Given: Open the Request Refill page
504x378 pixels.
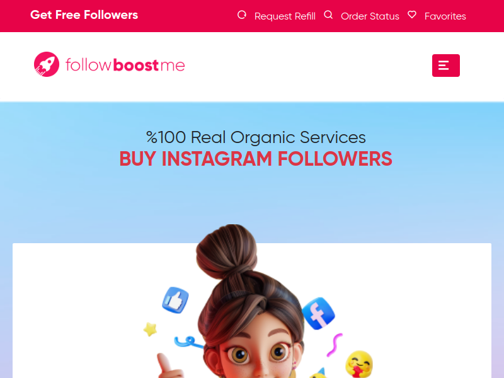Looking at the screenshot, I should [x=285, y=16].
